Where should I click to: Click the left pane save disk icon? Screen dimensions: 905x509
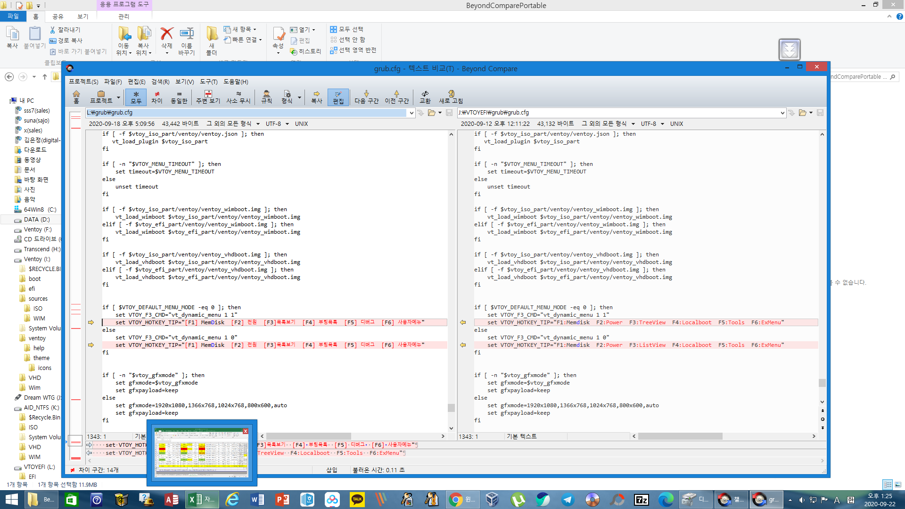pos(449,113)
